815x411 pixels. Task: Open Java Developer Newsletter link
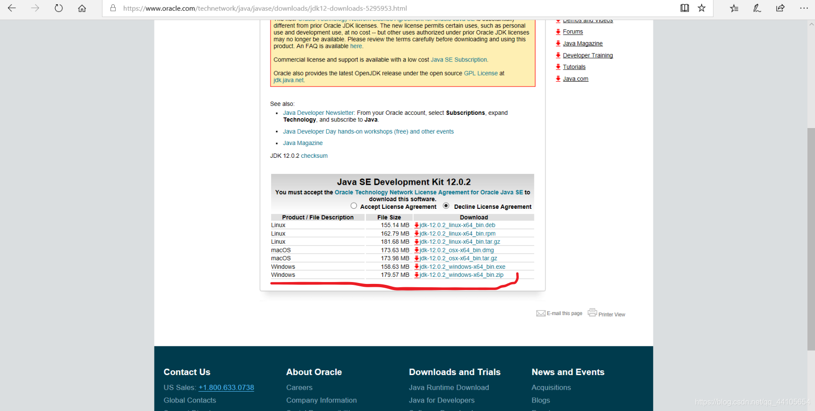click(x=318, y=113)
